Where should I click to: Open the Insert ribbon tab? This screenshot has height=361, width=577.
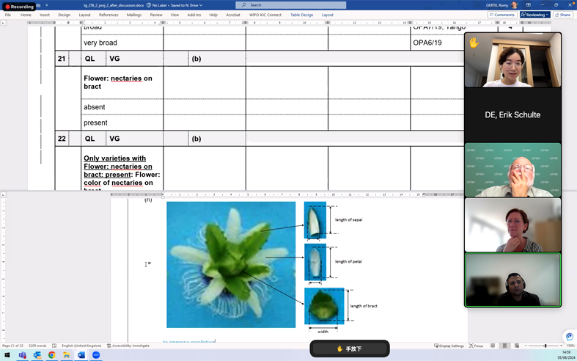[x=45, y=15]
